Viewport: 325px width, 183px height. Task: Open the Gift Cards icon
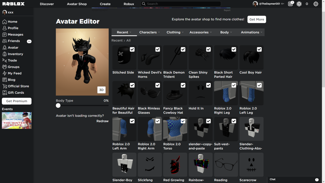pyautogui.click(x=4, y=93)
